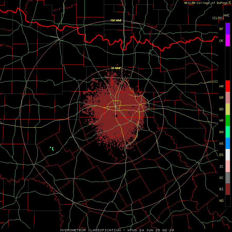
Task: Click the BI dark red legend swatch
Action: click(228, 189)
